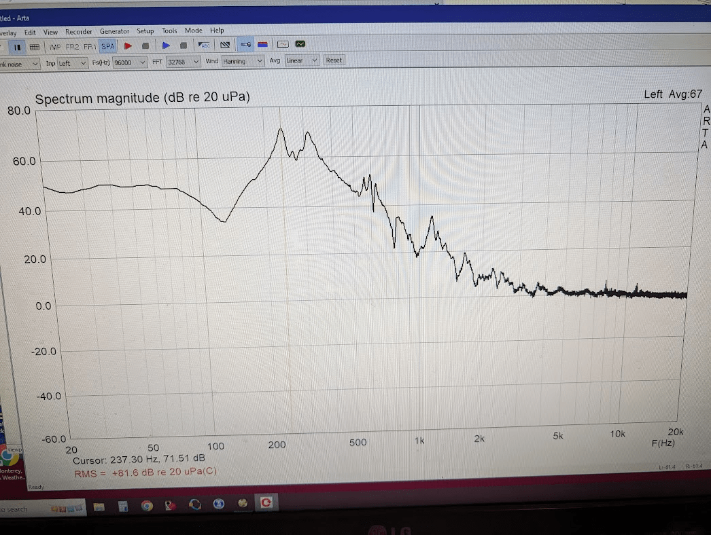Stop recording with the gray square button
The width and height of the screenshot is (711, 535).
pos(145,45)
